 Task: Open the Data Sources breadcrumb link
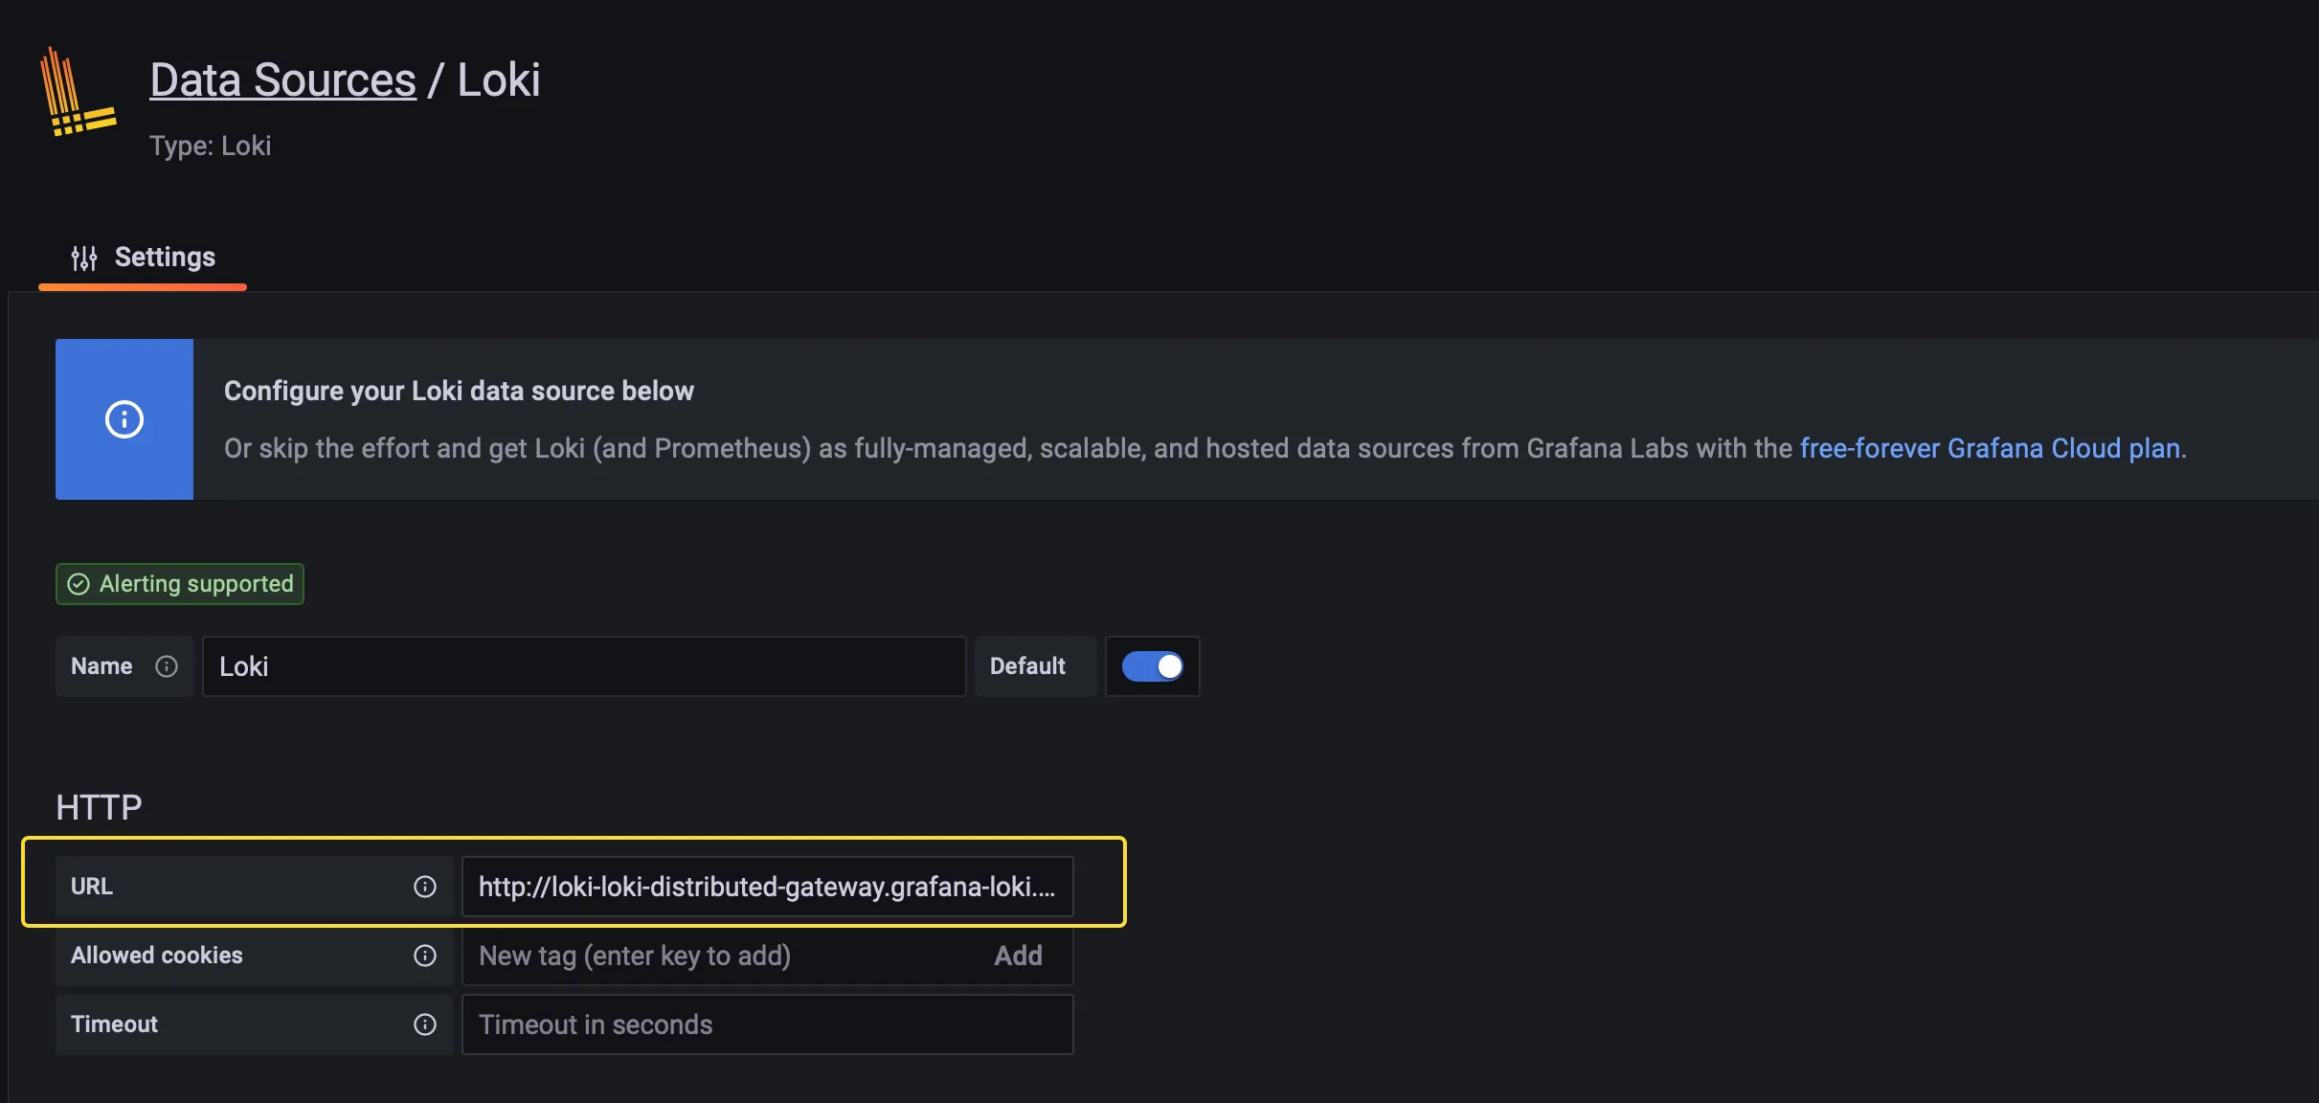point(282,79)
